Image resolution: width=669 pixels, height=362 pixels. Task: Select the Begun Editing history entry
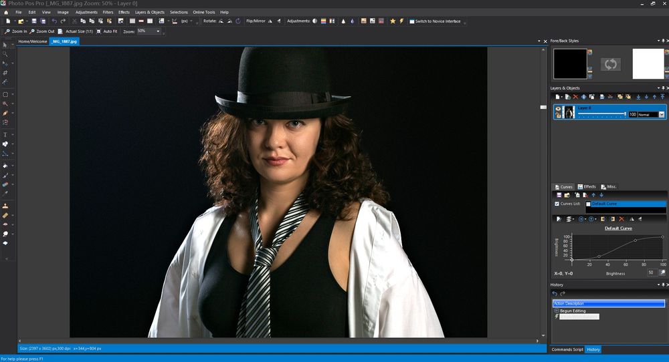point(573,311)
